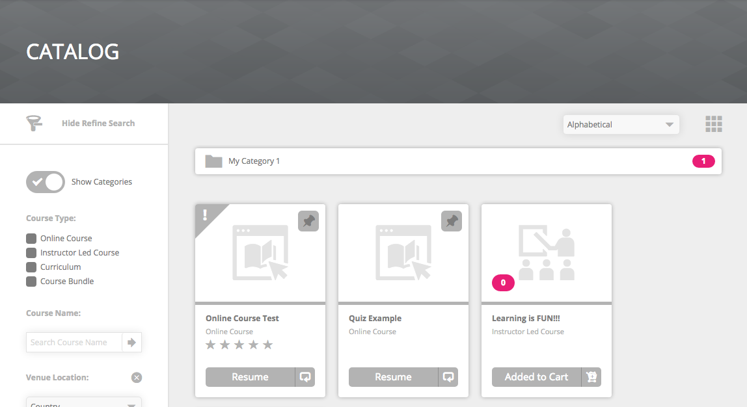
Task: Click the pin icon on Quiz Example
Action: (451, 221)
